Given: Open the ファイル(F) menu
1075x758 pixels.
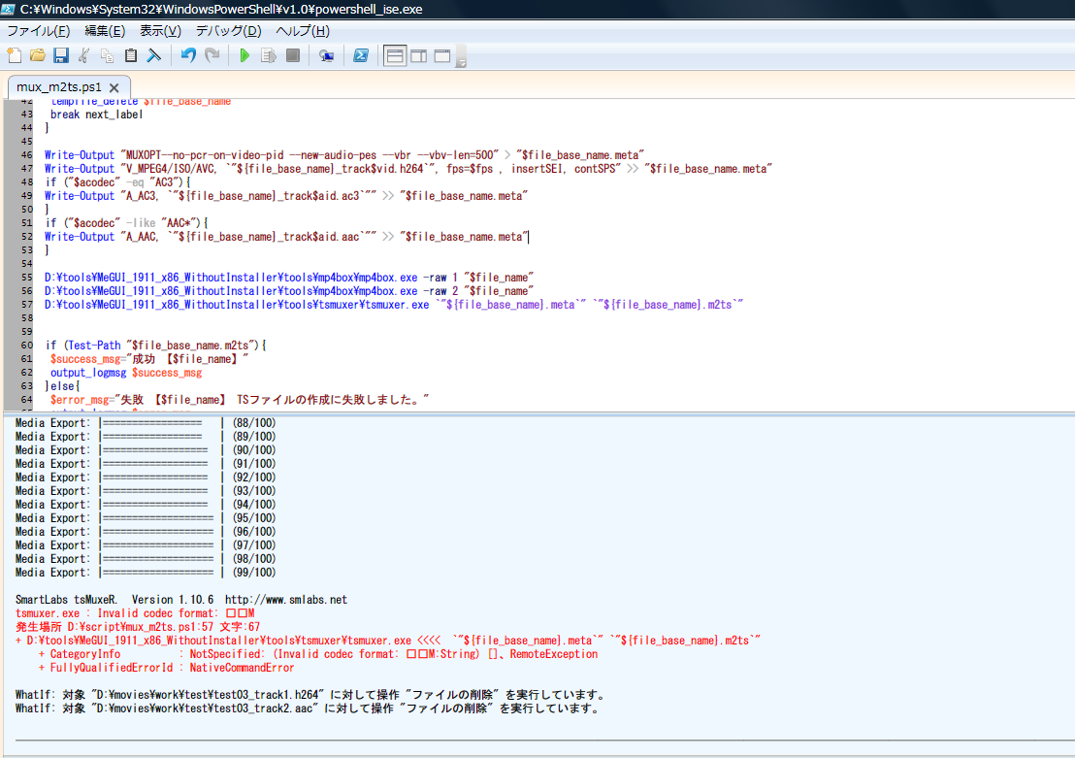Looking at the screenshot, I should click(39, 31).
